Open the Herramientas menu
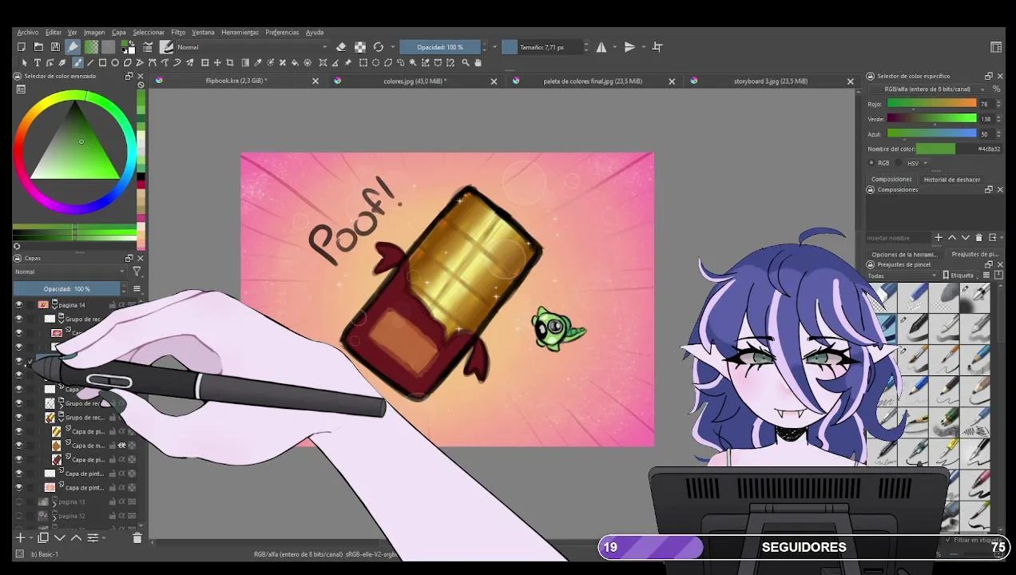The image size is (1016, 575). tap(240, 33)
